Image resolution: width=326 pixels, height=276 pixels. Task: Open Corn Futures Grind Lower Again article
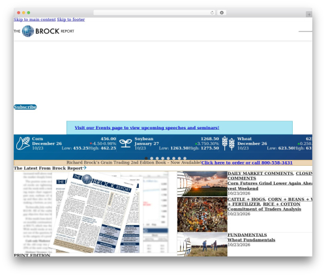coord(270,186)
